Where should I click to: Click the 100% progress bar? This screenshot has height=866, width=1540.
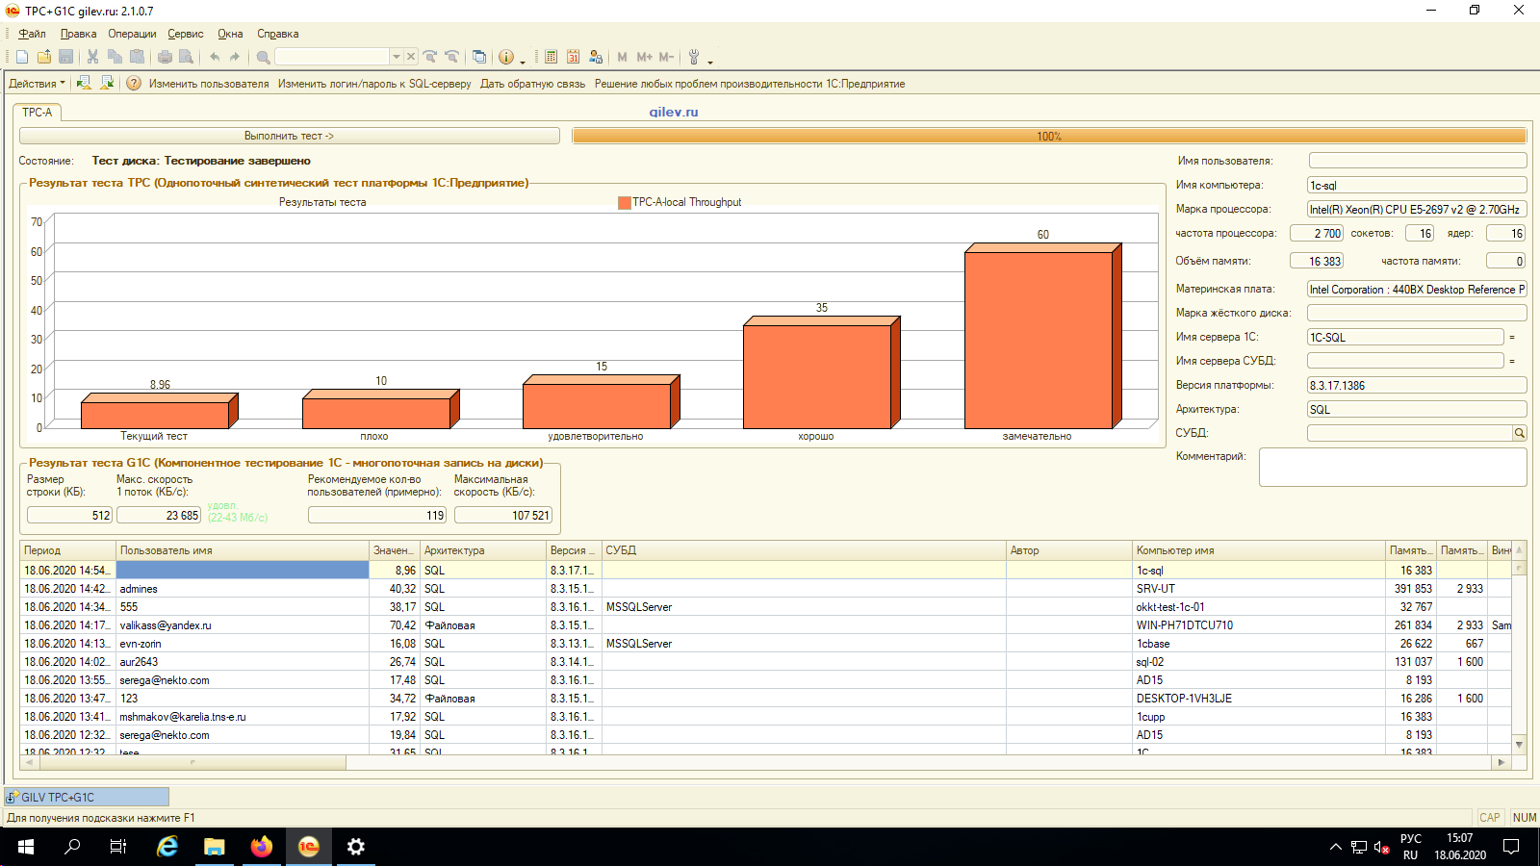(x=1049, y=136)
